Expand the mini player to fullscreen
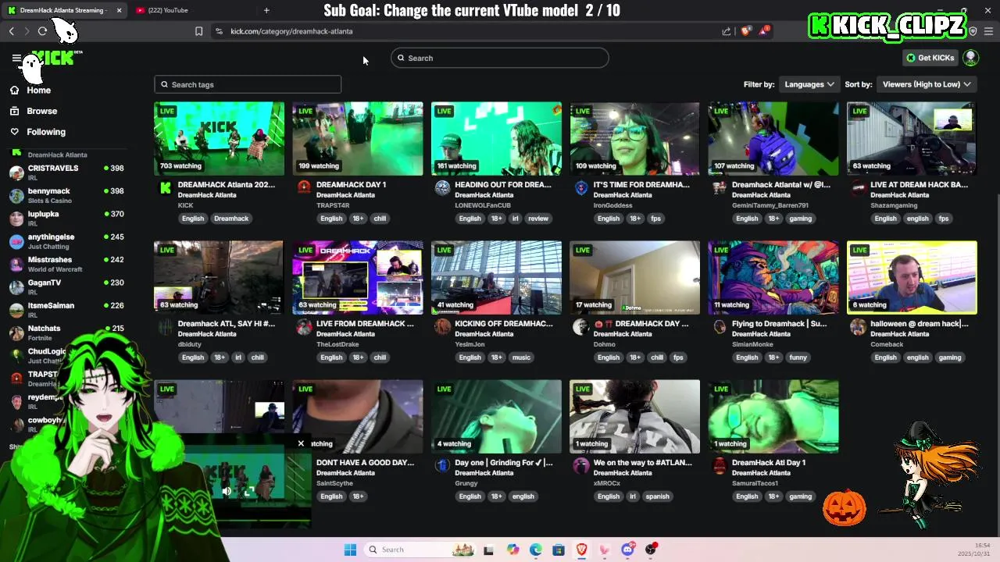Viewport: 1000px width, 562px height. (249, 492)
